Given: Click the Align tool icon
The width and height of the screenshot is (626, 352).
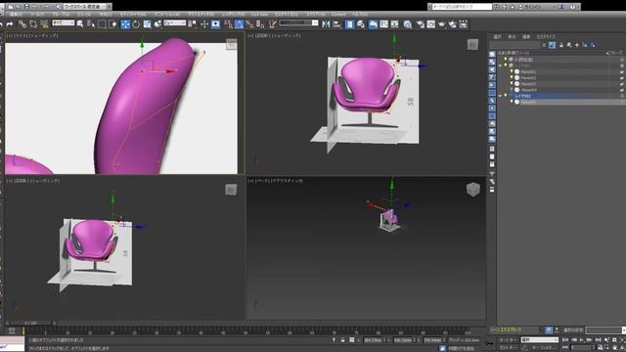Looking at the screenshot, I should click(x=336, y=24).
